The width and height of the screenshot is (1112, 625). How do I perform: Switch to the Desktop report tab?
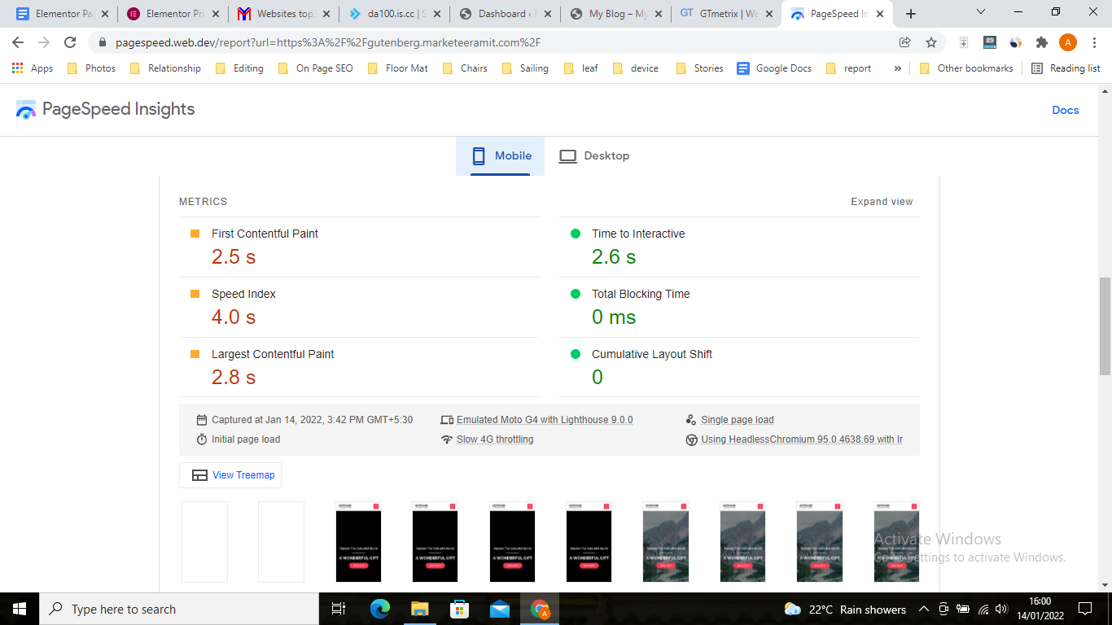tap(594, 155)
